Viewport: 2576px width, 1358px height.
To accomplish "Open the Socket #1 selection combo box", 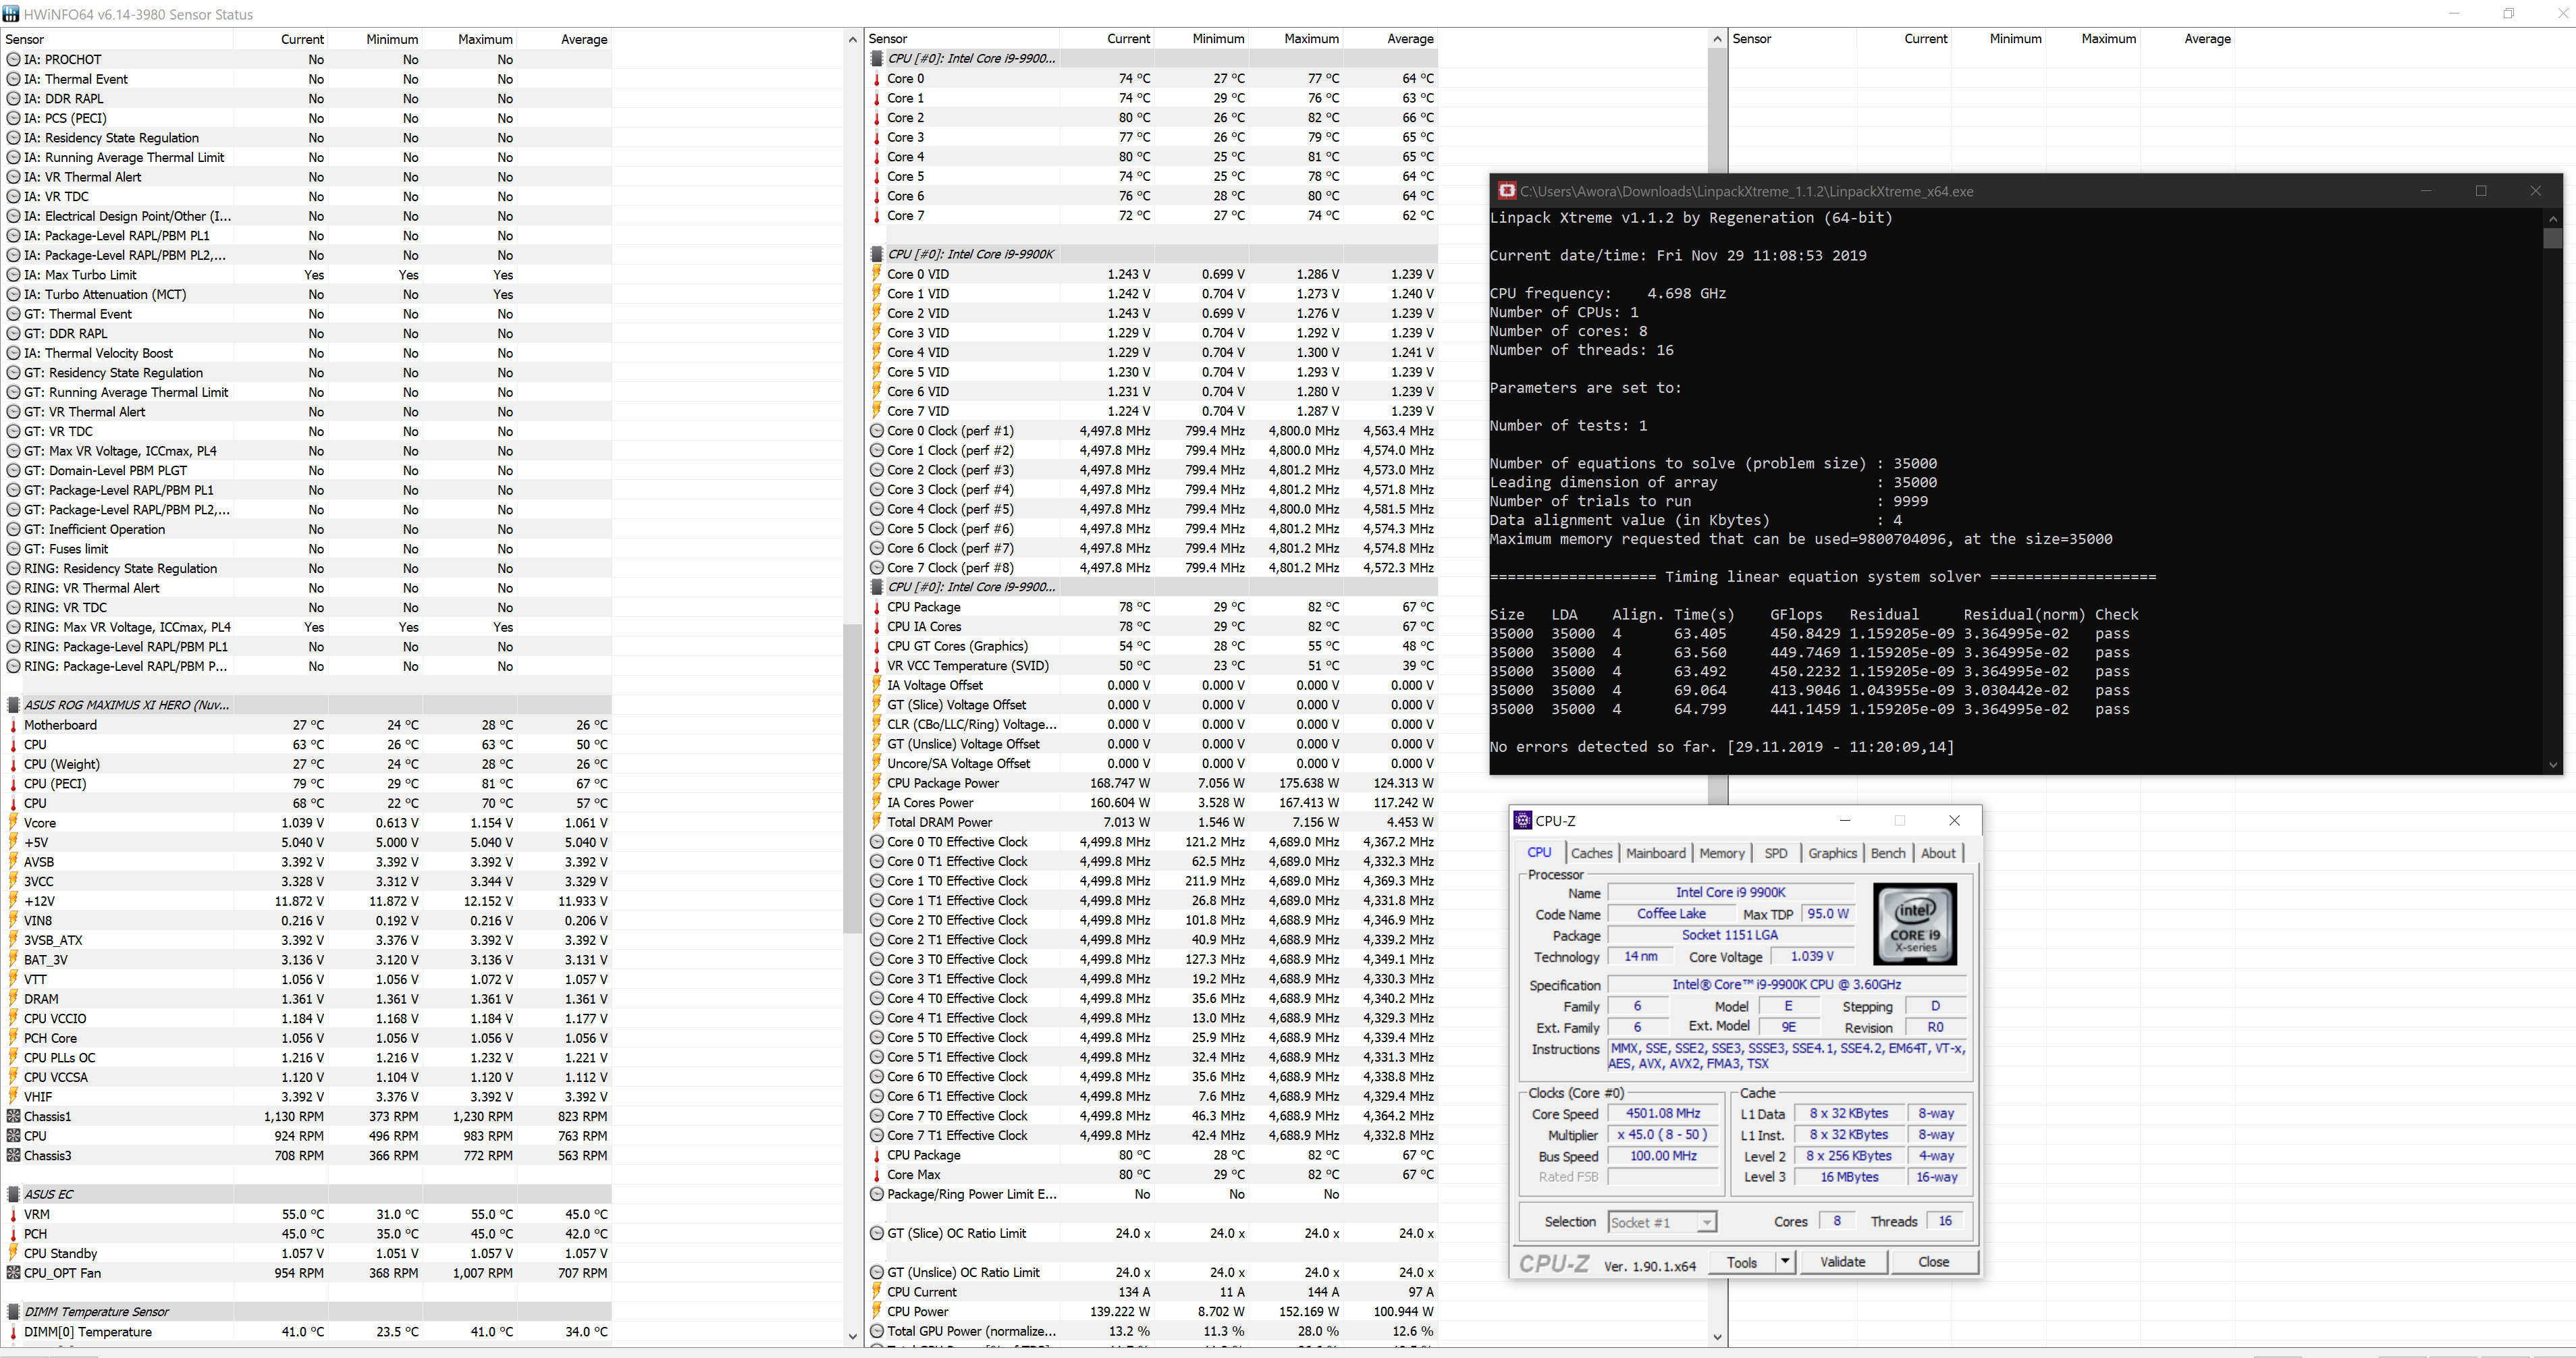I will (x=1661, y=1222).
